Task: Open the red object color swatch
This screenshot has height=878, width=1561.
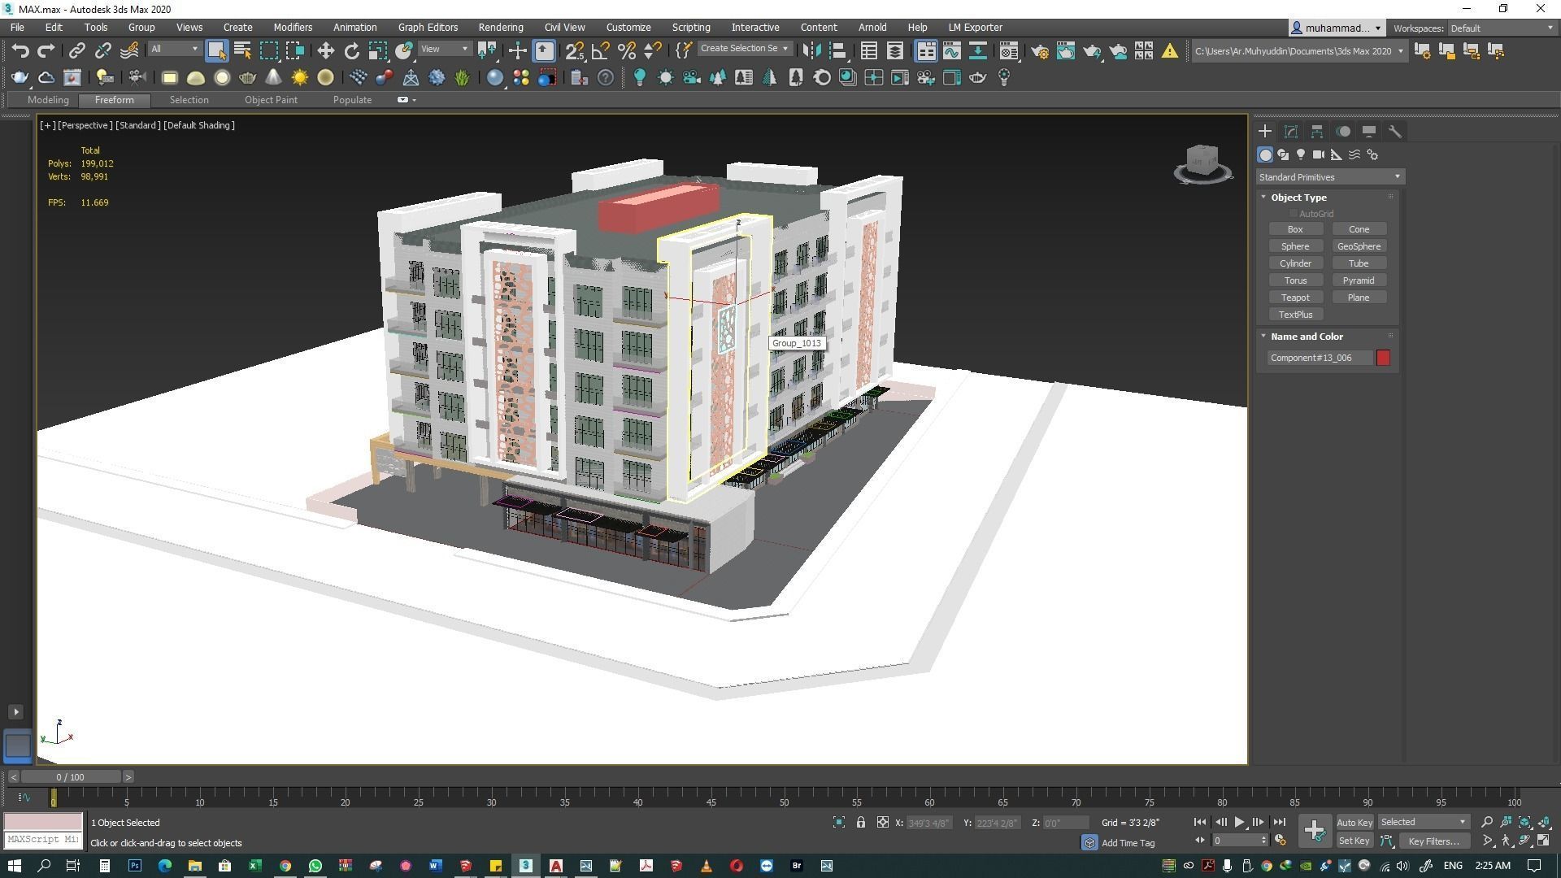Action: pyautogui.click(x=1383, y=358)
